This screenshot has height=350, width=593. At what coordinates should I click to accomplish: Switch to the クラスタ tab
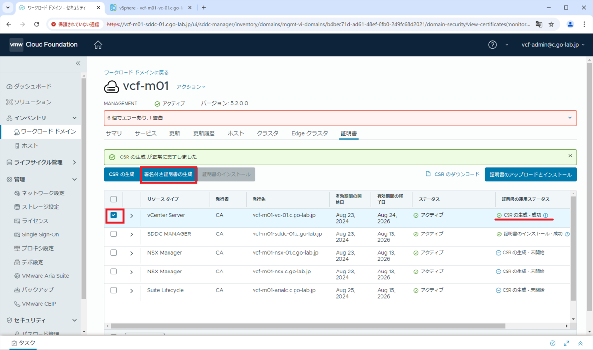[268, 133]
